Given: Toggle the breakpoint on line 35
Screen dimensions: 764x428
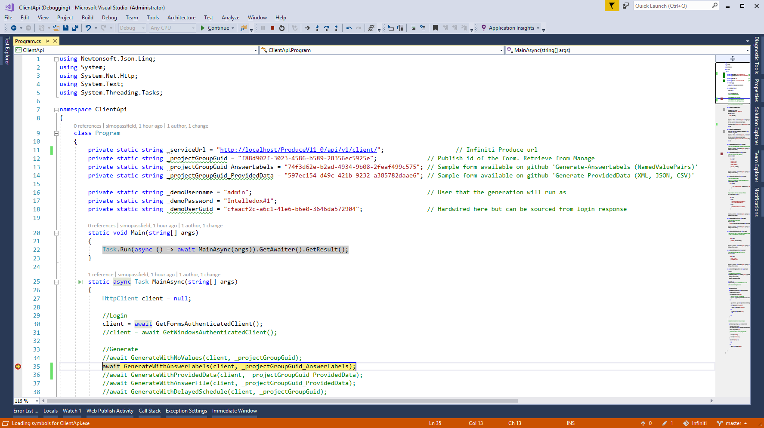Looking at the screenshot, I should pyautogui.click(x=18, y=367).
